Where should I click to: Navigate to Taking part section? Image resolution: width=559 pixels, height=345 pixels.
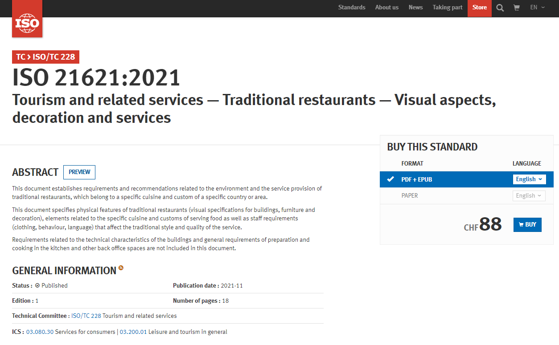point(447,8)
